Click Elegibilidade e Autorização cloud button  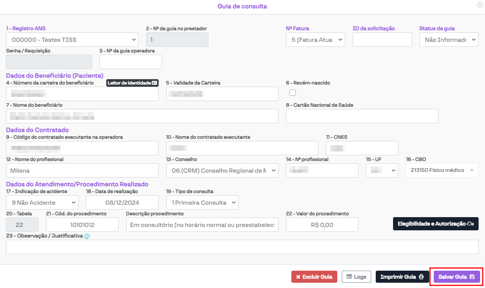436,224
